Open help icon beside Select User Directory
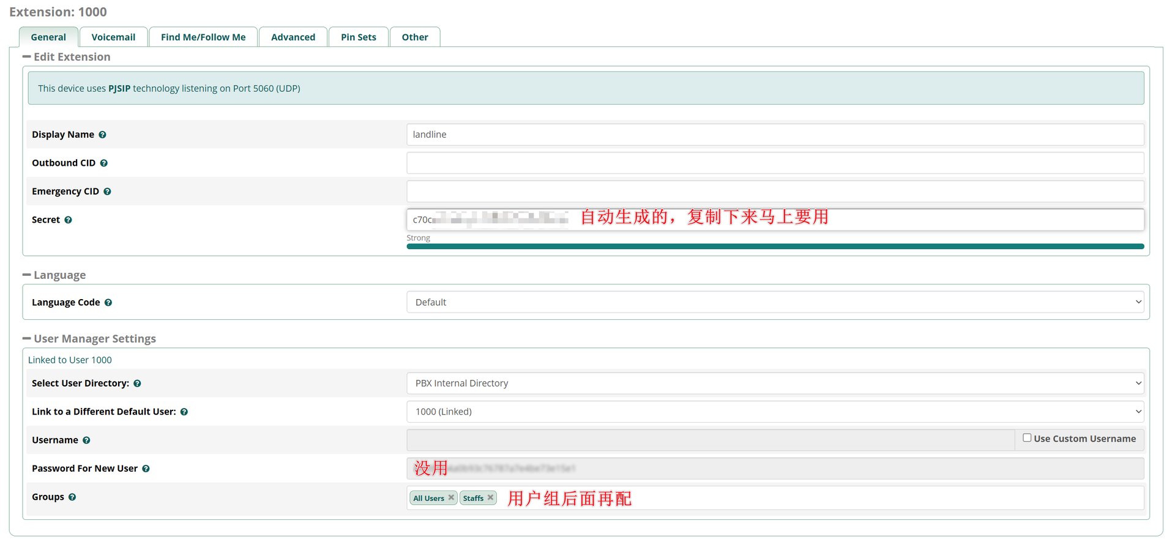The height and width of the screenshot is (556, 1175). 137,384
